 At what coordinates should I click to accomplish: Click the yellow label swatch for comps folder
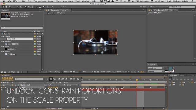35,36
